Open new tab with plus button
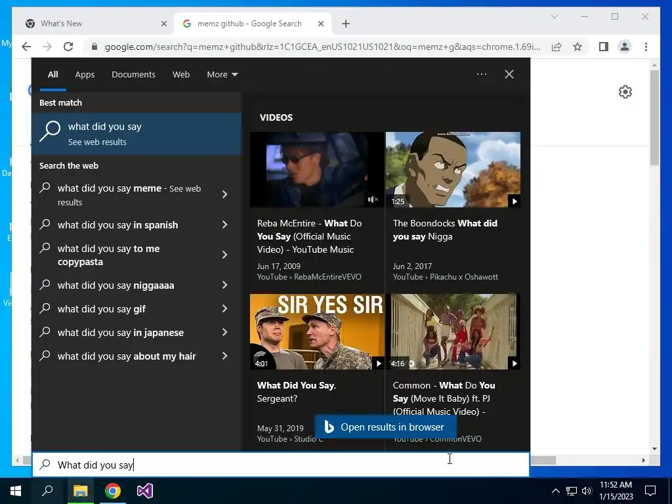The width and height of the screenshot is (672, 504). click(x=346, y=24)
